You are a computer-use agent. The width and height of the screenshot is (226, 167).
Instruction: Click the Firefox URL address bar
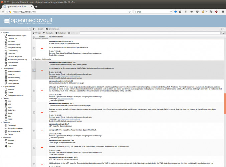point(70,12)
